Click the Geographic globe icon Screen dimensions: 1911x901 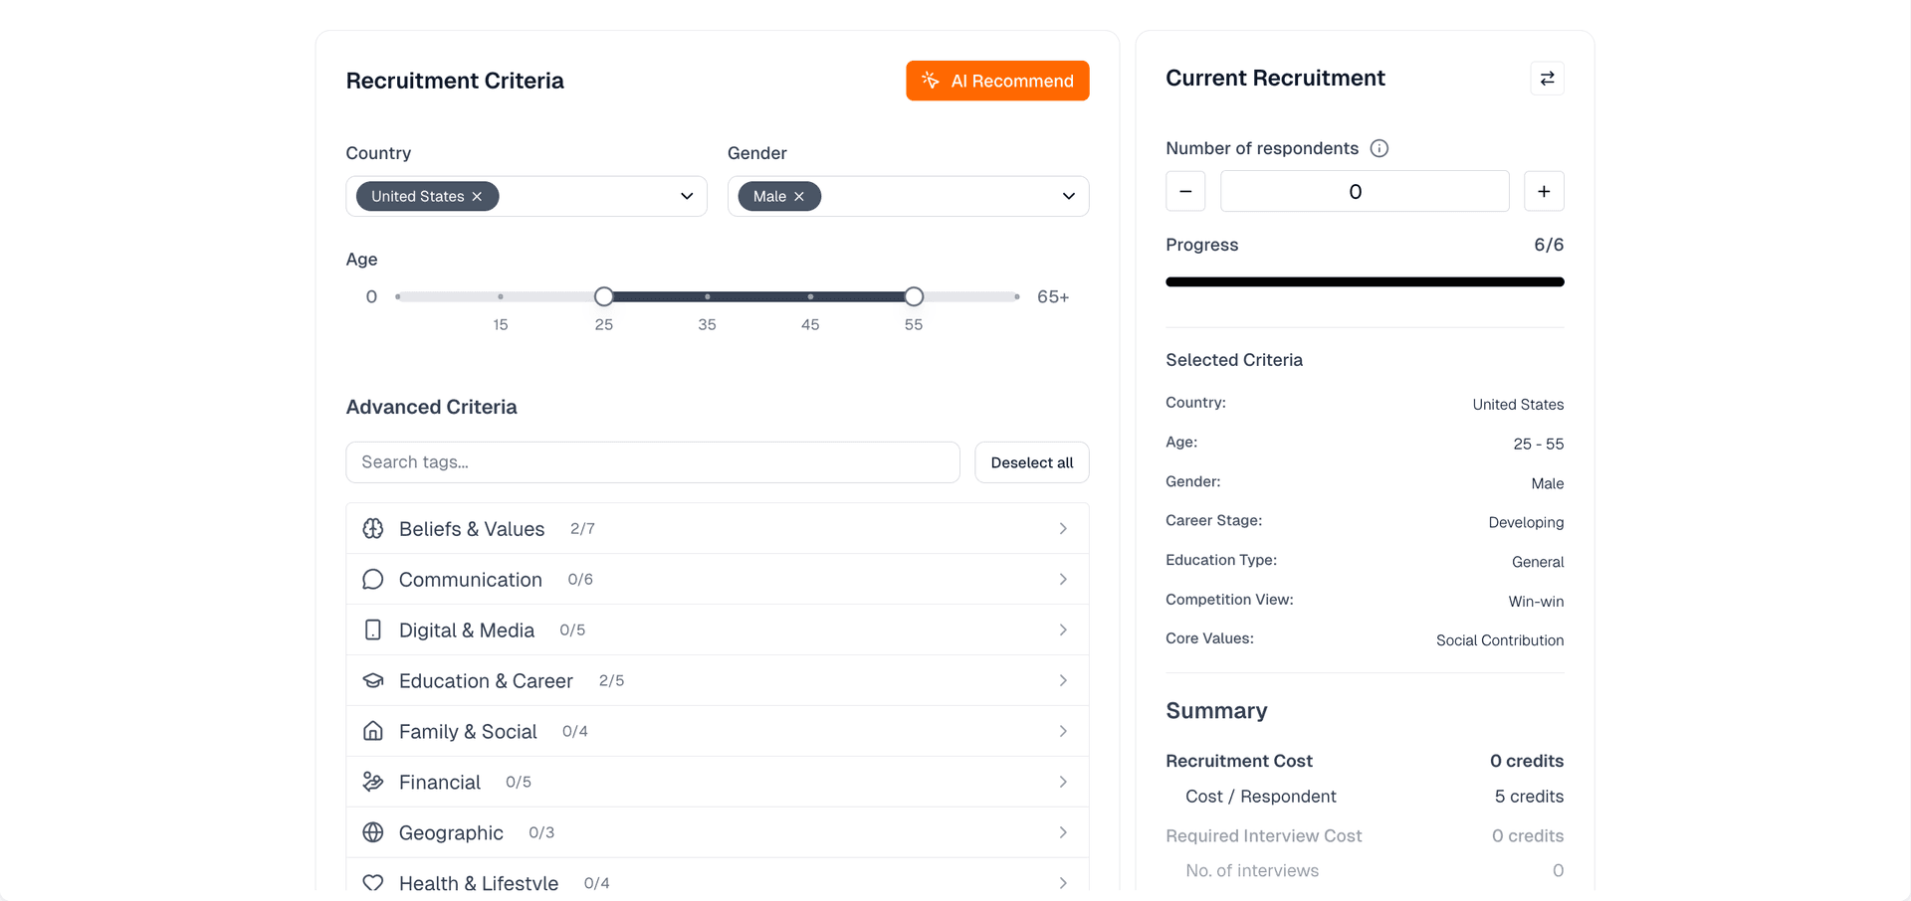(373, 833)
